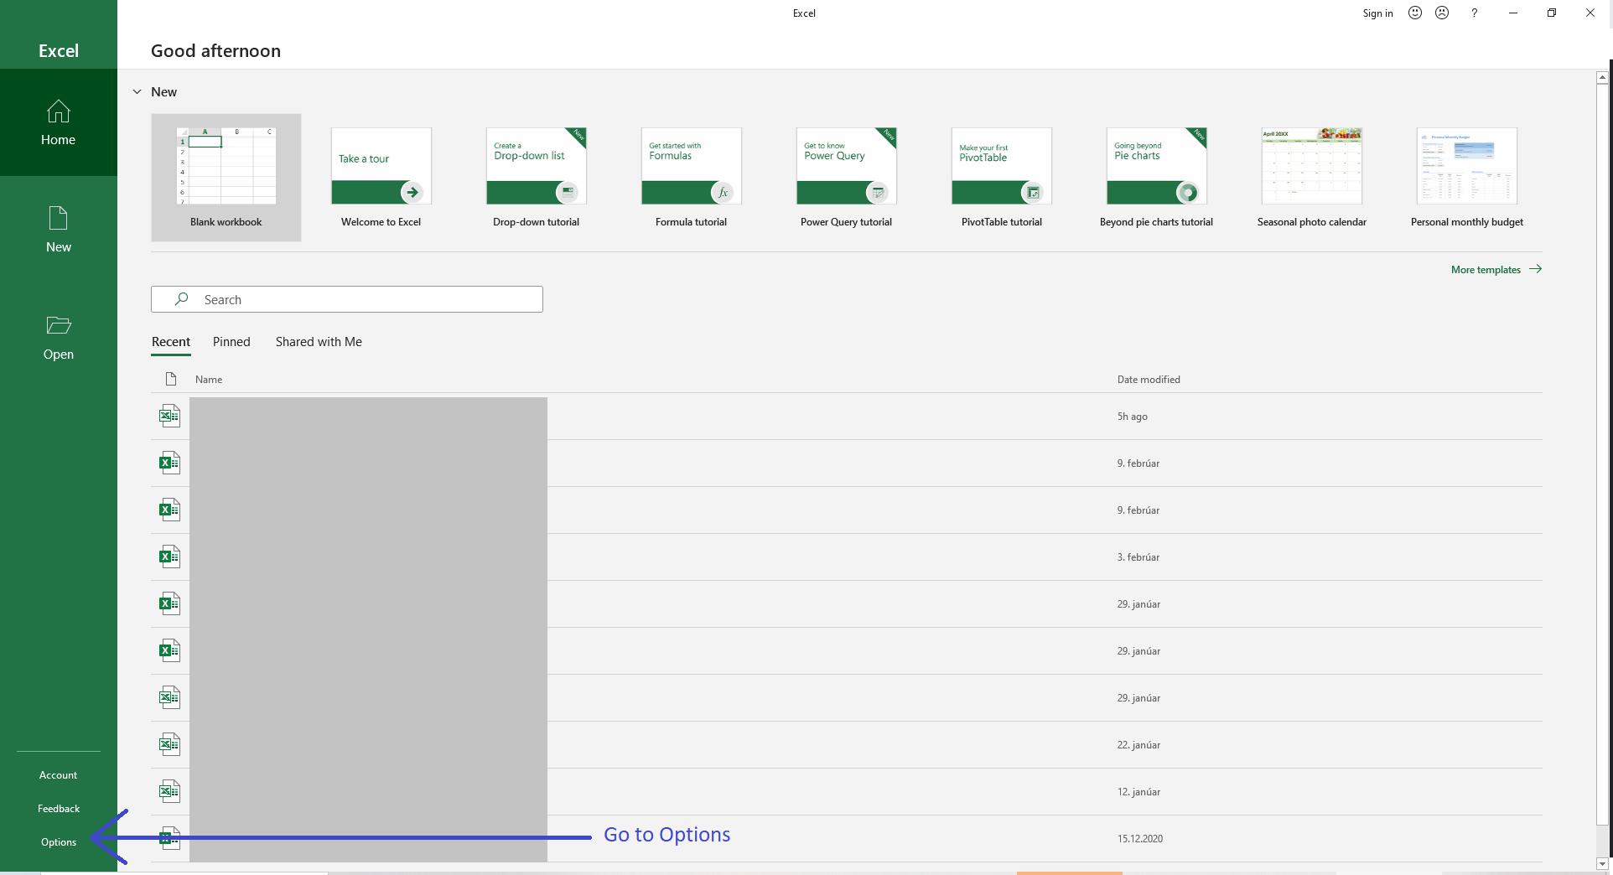
Task: Switch to the Shared with Me tab
Action: tap(319, 342)
